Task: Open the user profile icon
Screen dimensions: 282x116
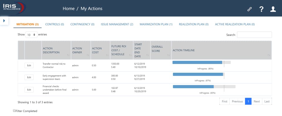Action: [x=273, y=9]
